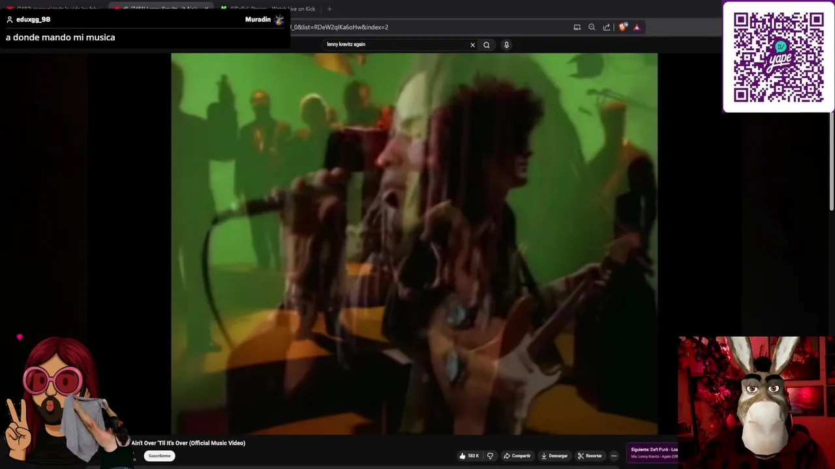Open the Compartir share button
This screenshot has width=835, height=469.
point(517,456)
